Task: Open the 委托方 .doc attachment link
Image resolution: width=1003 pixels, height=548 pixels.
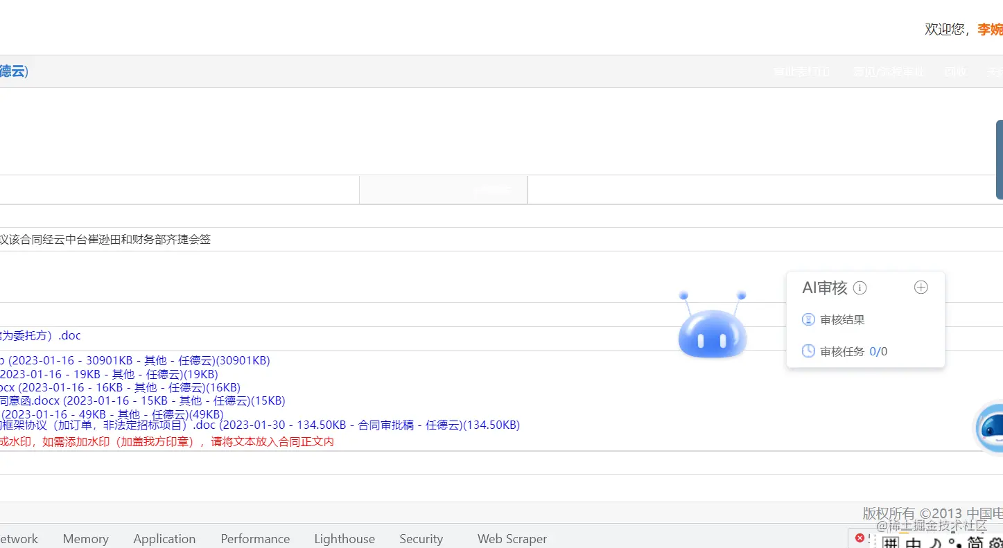Action: point(40,335)
